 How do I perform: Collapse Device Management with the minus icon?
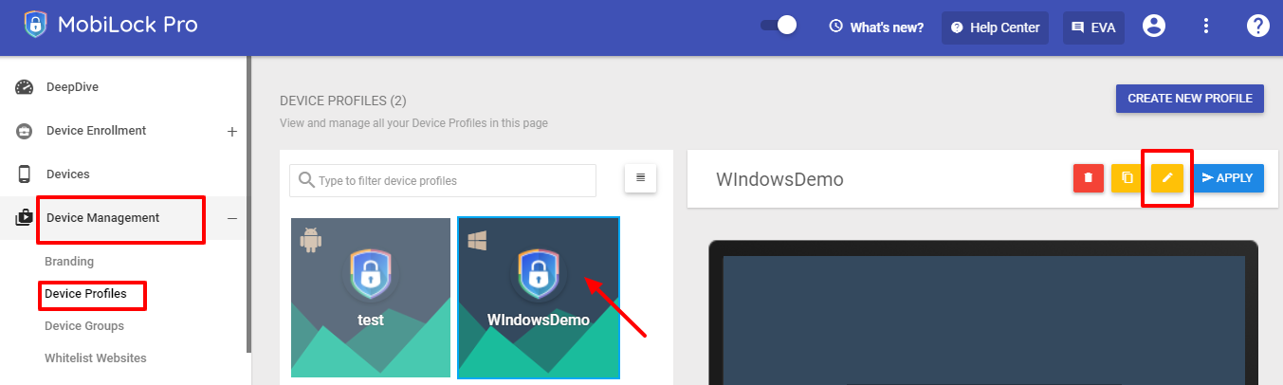tap(232, 218)
